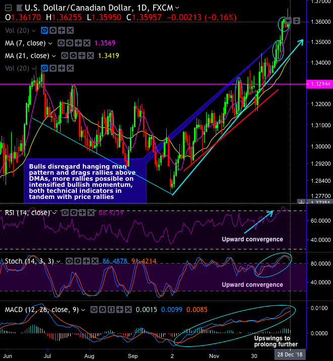Click the 28 Dec '18 date label

pos(290,354)
